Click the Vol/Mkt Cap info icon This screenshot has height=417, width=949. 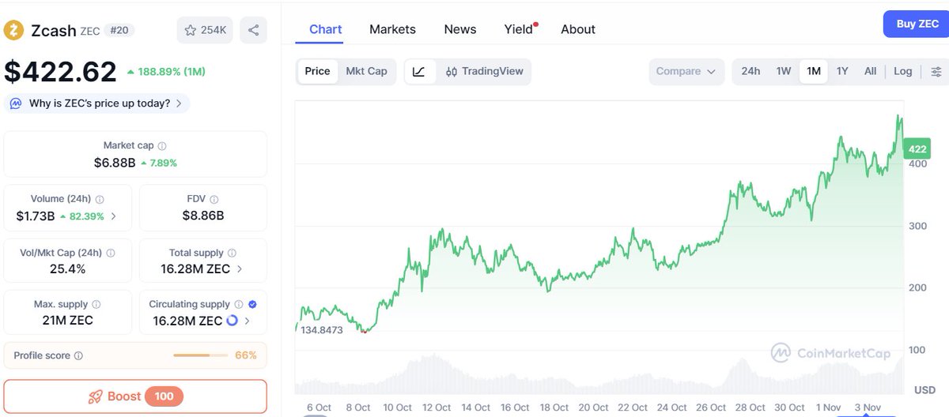(x=110, y=254)
